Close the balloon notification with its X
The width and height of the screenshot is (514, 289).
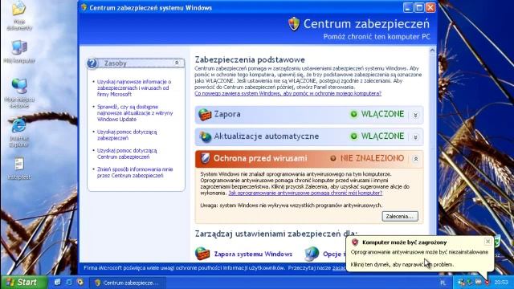pyautogui.click(x=487, y=242)
